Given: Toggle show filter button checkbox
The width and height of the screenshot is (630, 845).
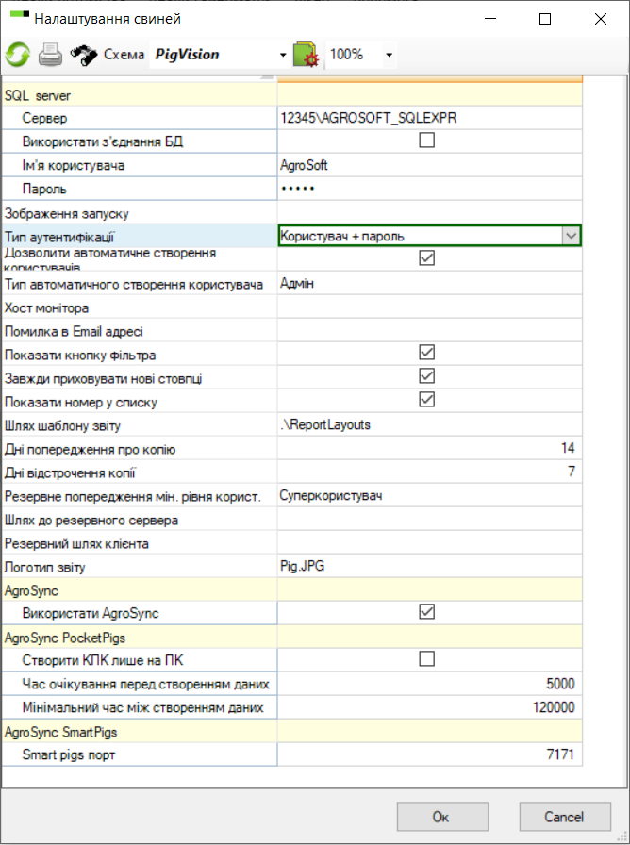Looking at the screenshot, I should [427, 353].
